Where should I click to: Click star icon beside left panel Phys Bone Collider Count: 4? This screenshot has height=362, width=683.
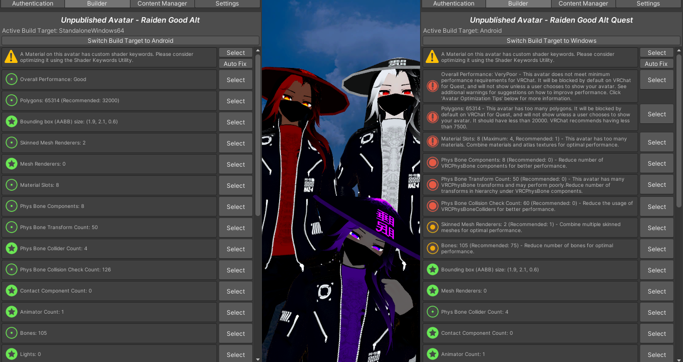coord(11,248)
